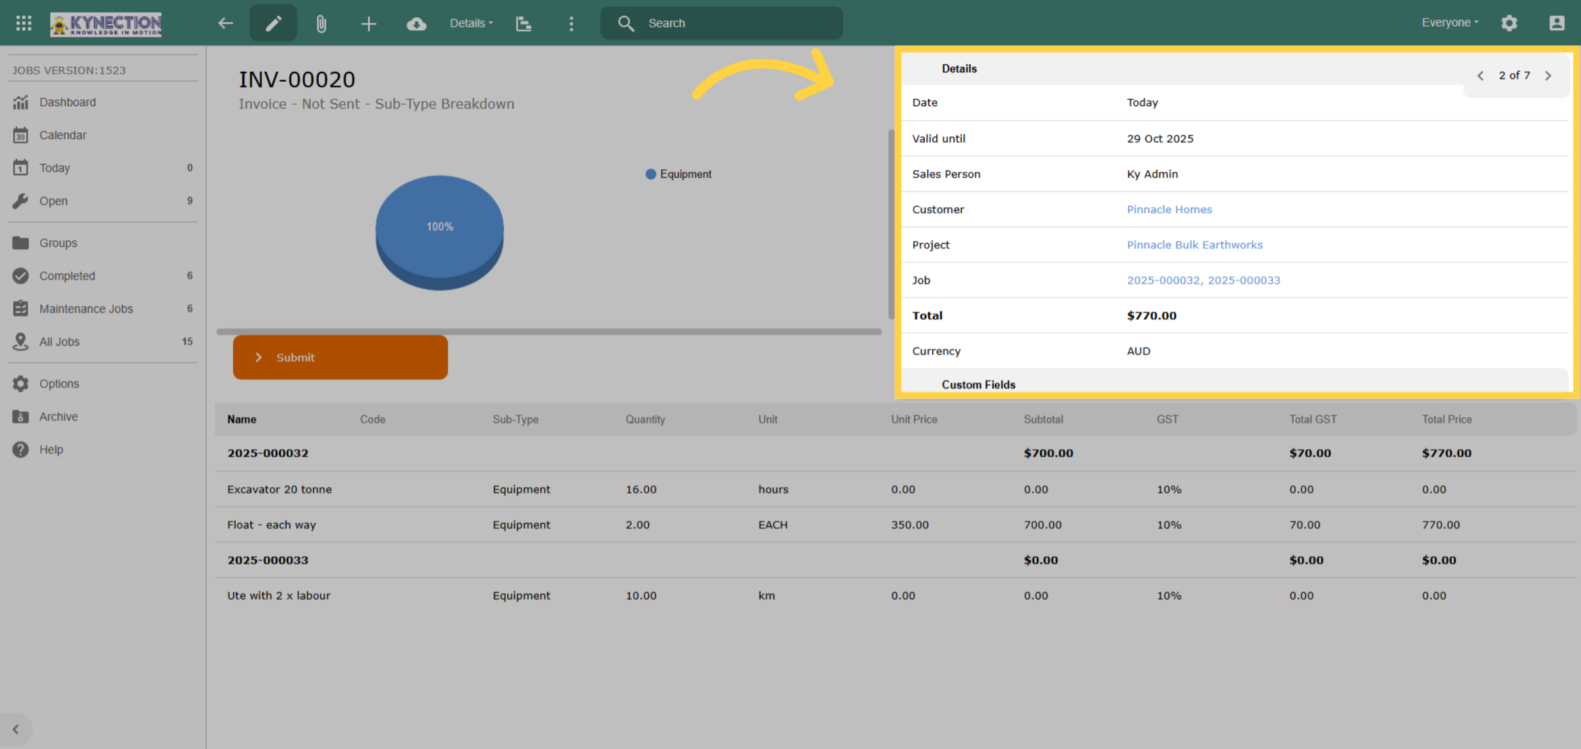
Task: Click the Dashboard chart icon
Action: tap(21, 102)
